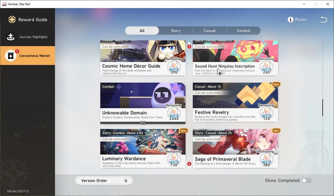Select the Conventional Memoir sidebar icon
The height and width of the screenshot is (196, 334).
(x=11, y=56)
